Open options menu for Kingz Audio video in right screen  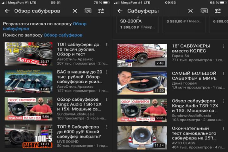click(x=224, y=101)
